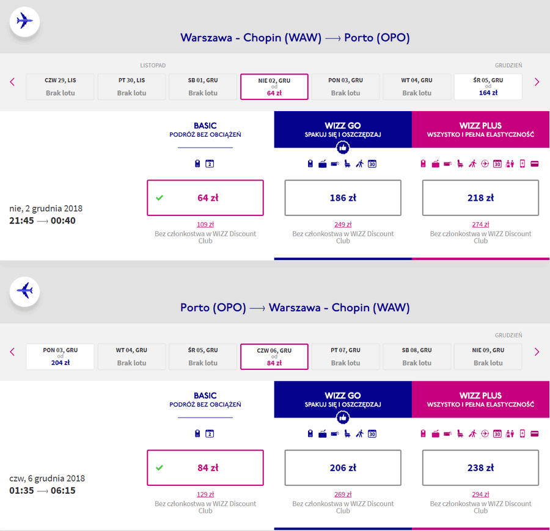550x531 pixels.
Task: Click outbound WIZZ Go small cabin bag icon
Action: [310, 164]
